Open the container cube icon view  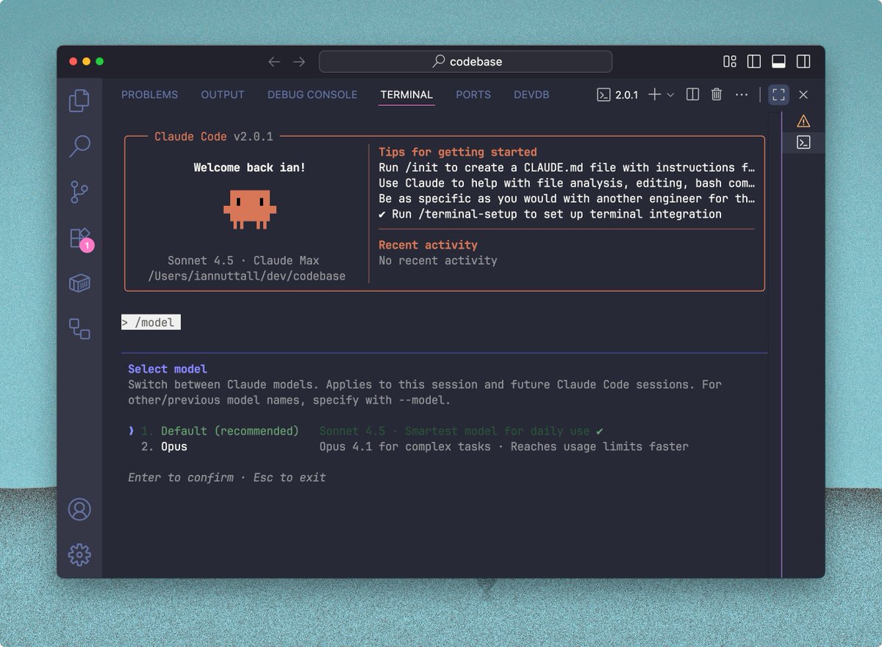click(x=79, y=283)
